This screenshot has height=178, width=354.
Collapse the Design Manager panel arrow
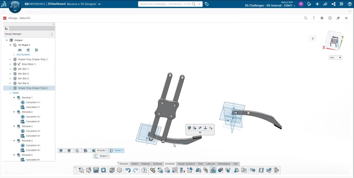[53, 24]
